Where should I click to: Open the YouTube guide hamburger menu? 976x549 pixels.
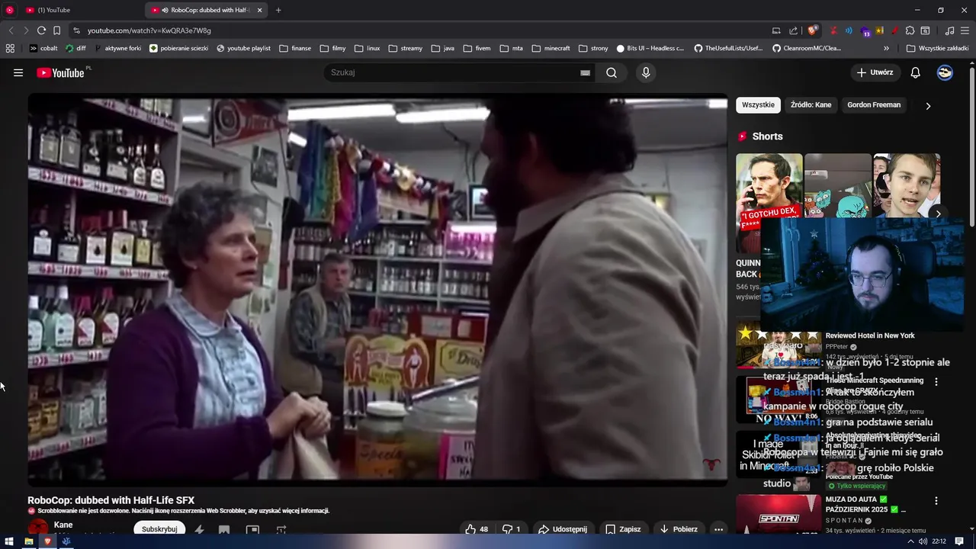tap(18, 72)
